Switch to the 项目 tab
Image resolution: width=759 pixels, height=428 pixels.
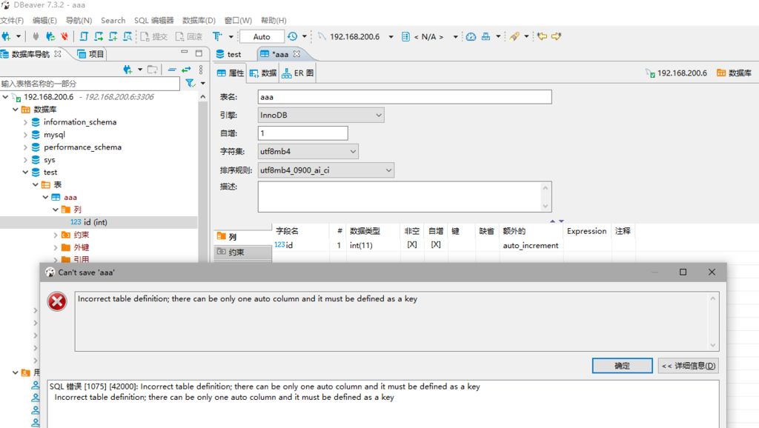(x=91, y=53)
